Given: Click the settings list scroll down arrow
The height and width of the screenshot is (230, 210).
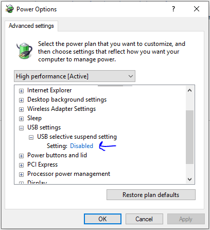Looking at the screenshot, I should (x=189, y=179).
